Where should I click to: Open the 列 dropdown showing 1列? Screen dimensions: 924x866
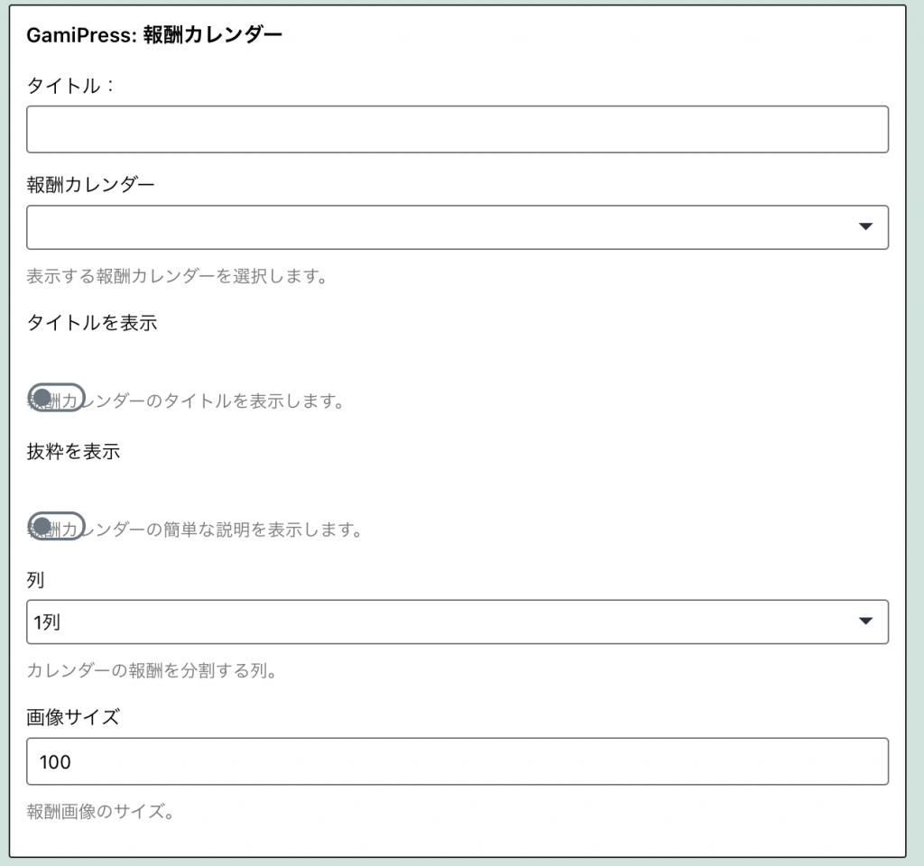tap(457, 622)
